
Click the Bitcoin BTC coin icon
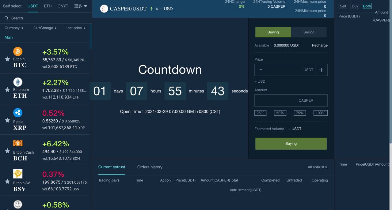click(x=18, y=51)
